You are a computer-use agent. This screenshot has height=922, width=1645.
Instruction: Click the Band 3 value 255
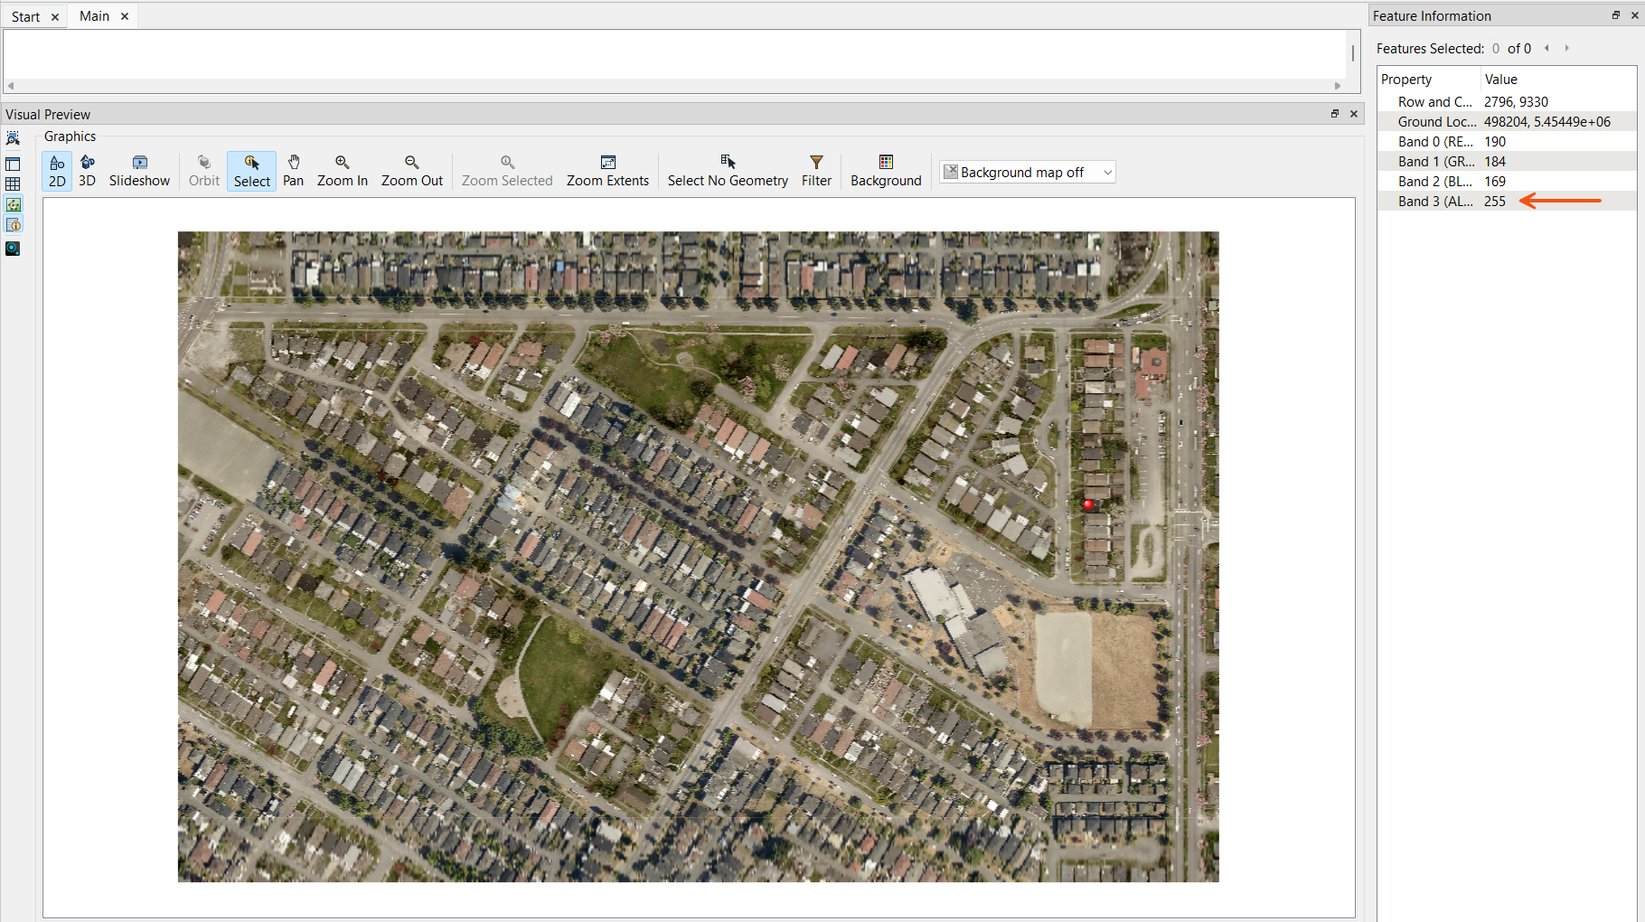[1495, 202]
